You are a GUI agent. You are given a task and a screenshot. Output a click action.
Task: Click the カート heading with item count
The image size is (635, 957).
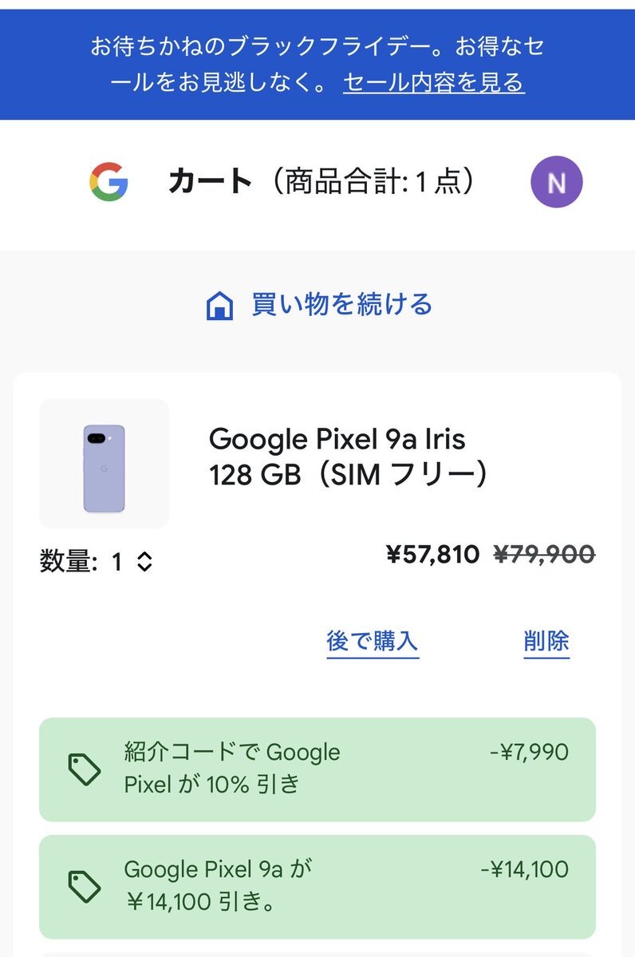tap(322, 182)
